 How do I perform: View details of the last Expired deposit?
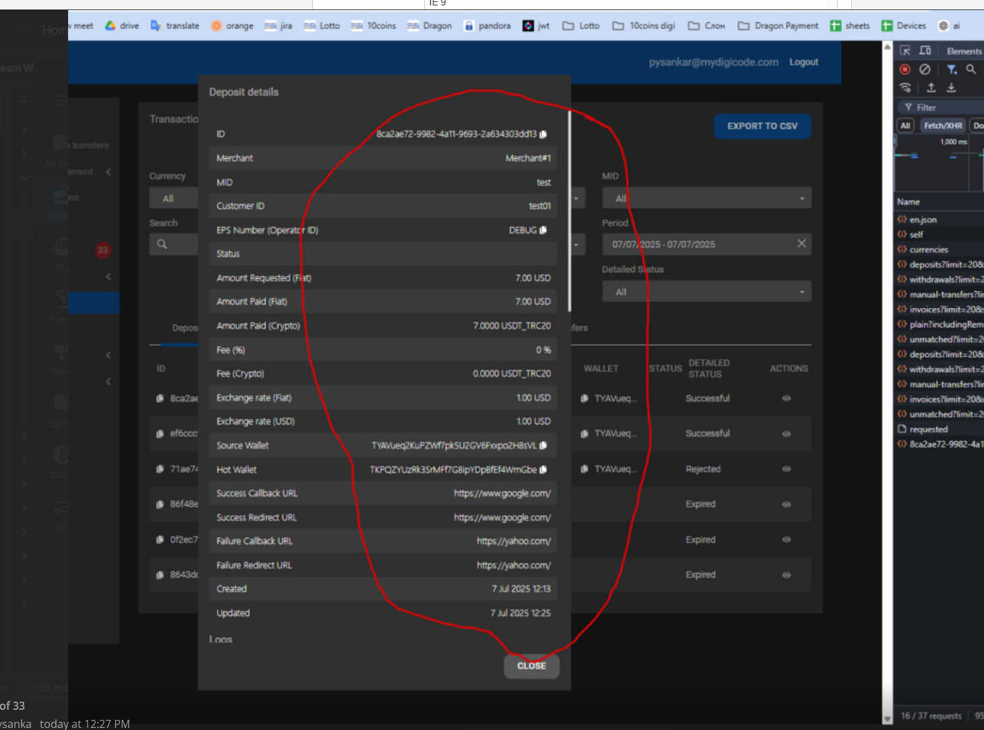(x=786, y=575)
